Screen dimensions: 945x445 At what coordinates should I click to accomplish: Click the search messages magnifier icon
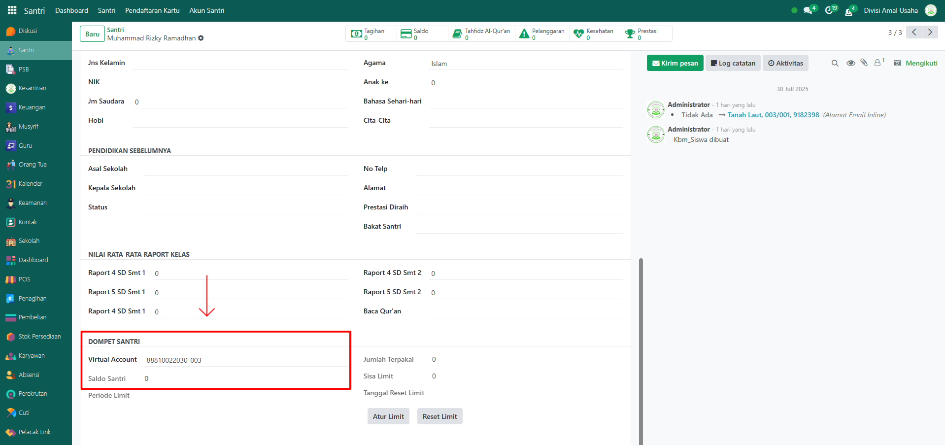pyautogui.click(x=835, y=63)
